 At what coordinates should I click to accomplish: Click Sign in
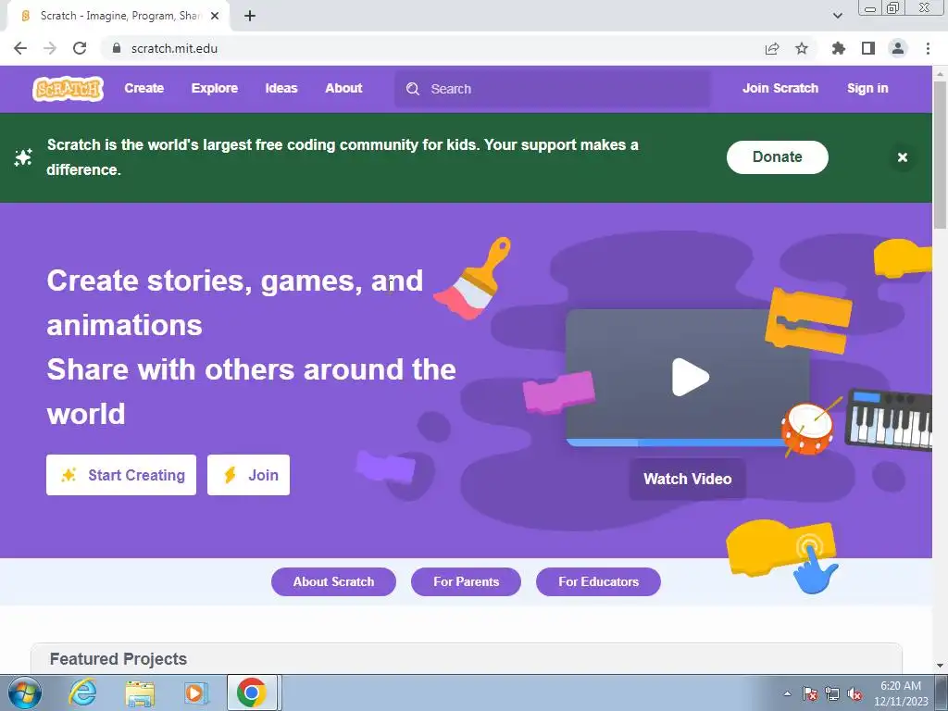(867, 88)
